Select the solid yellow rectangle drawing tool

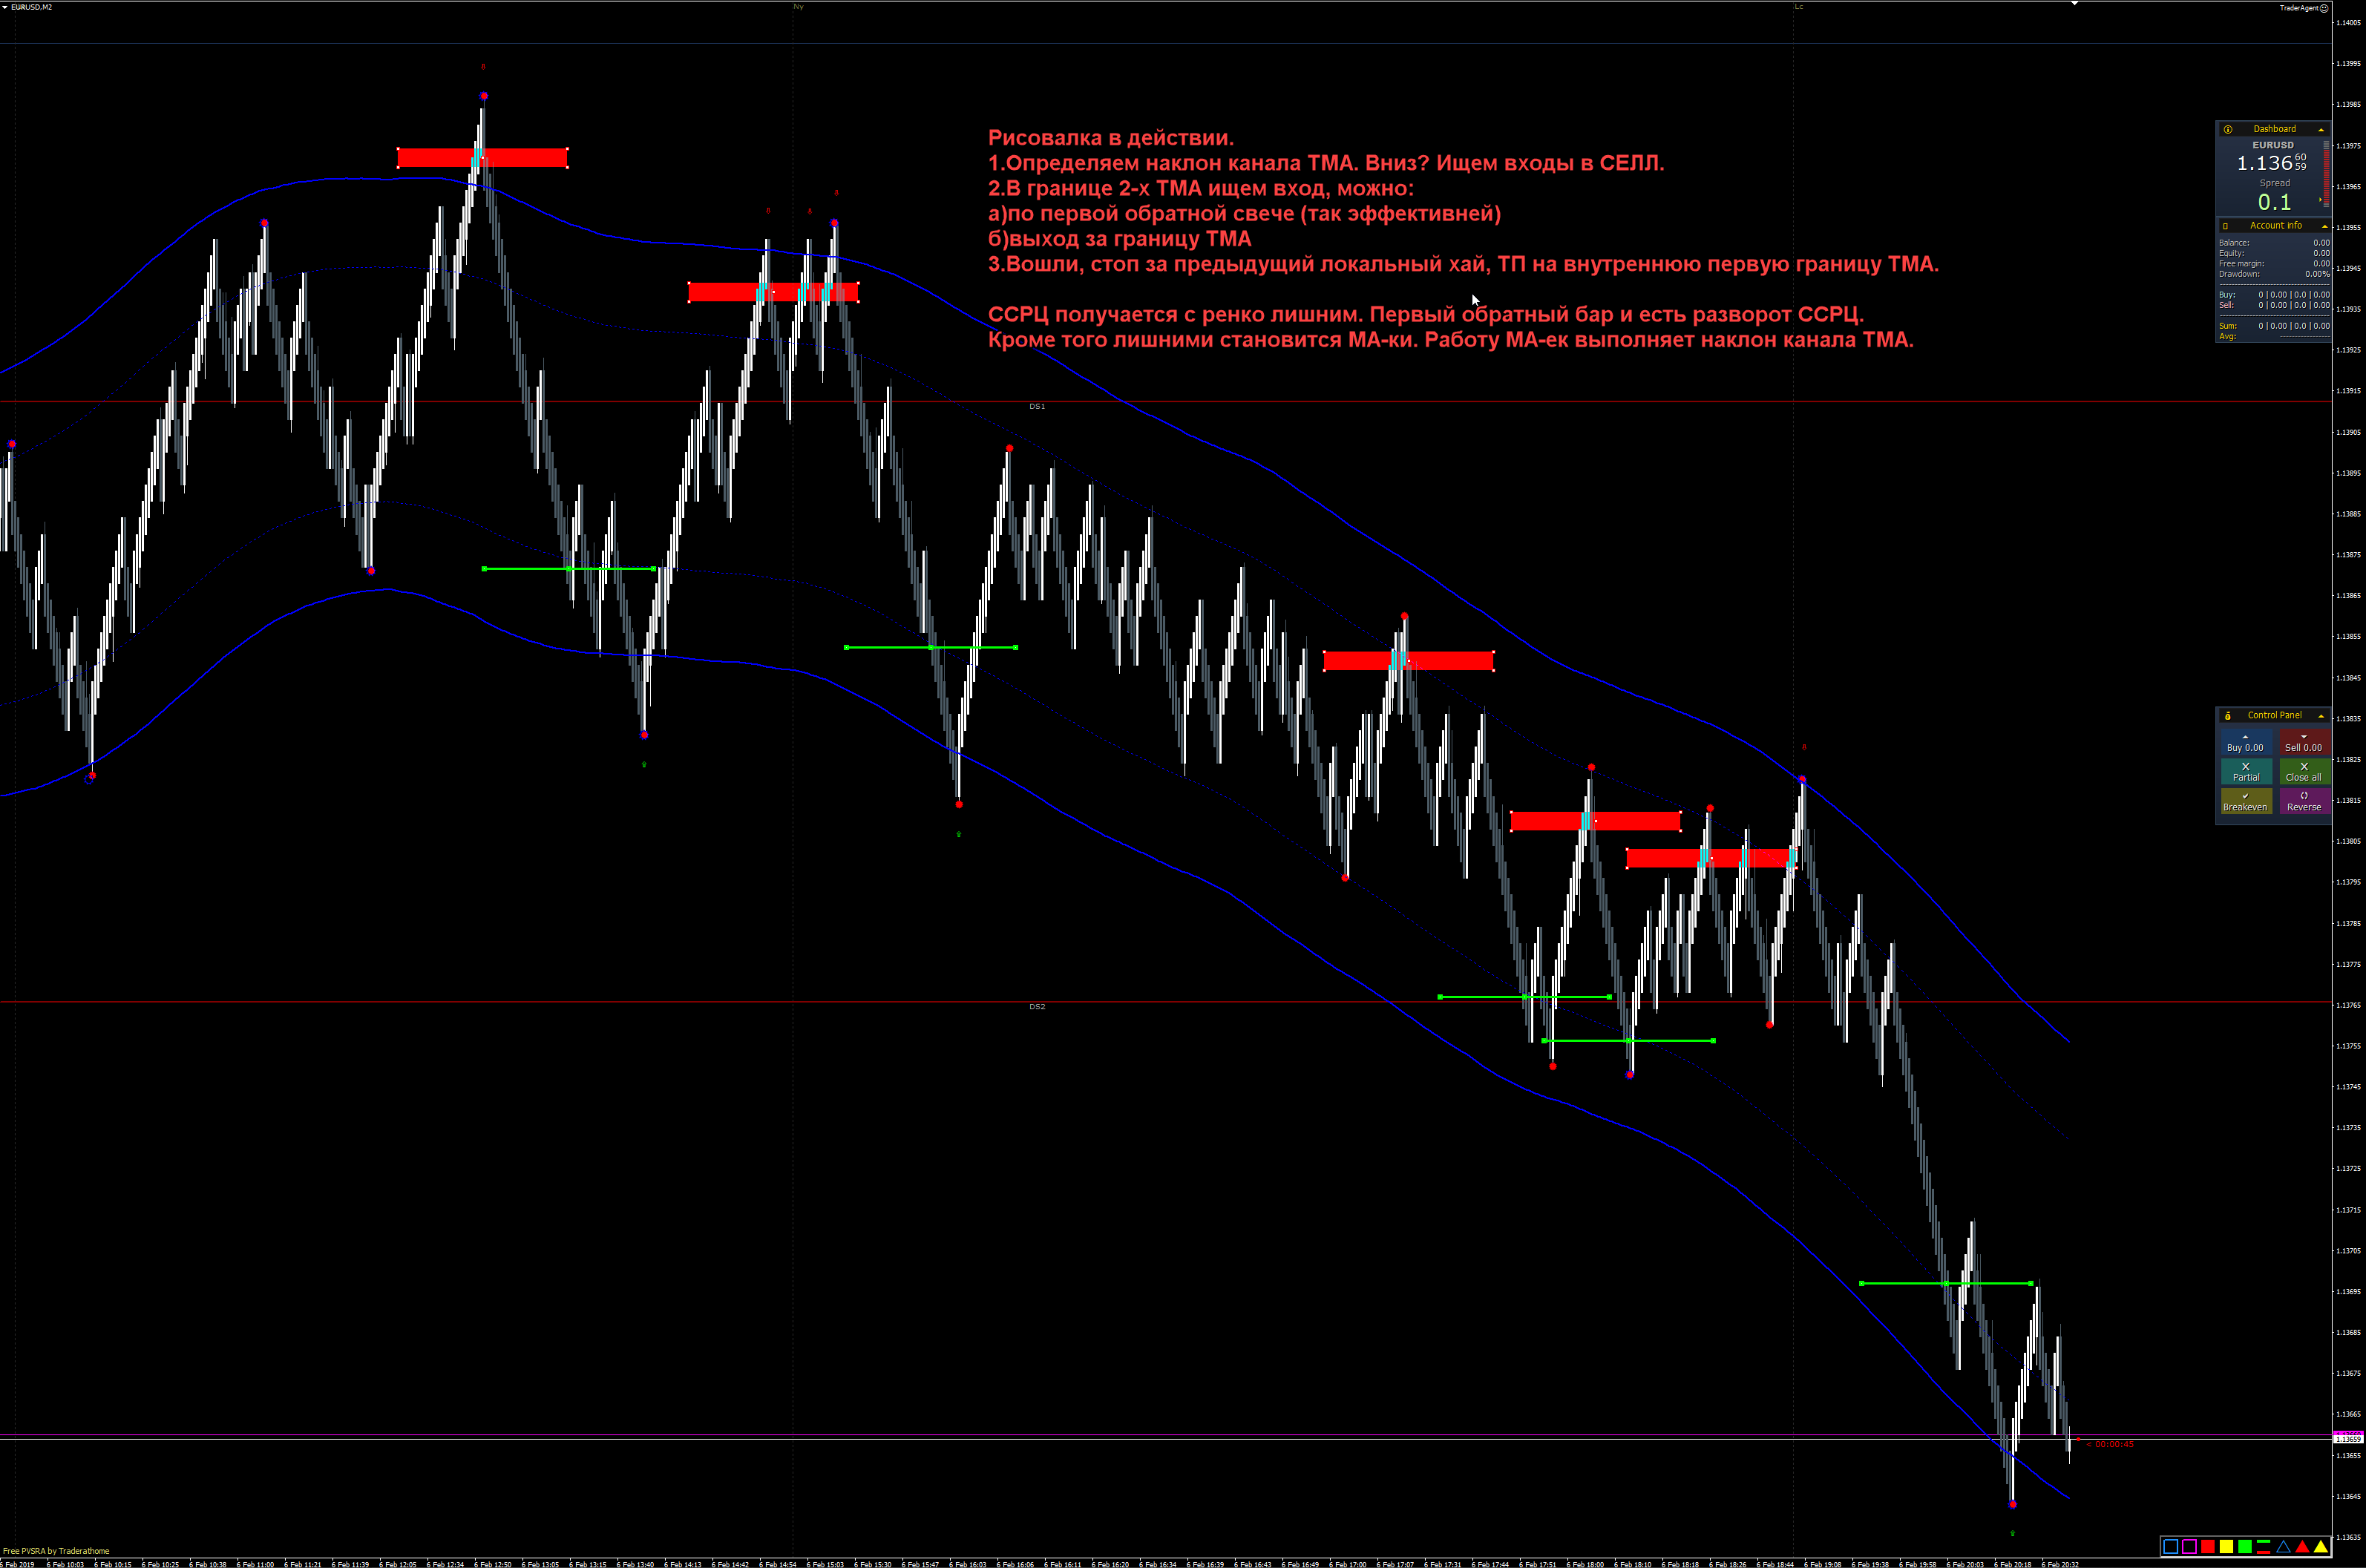(x=2226, y=1546)
